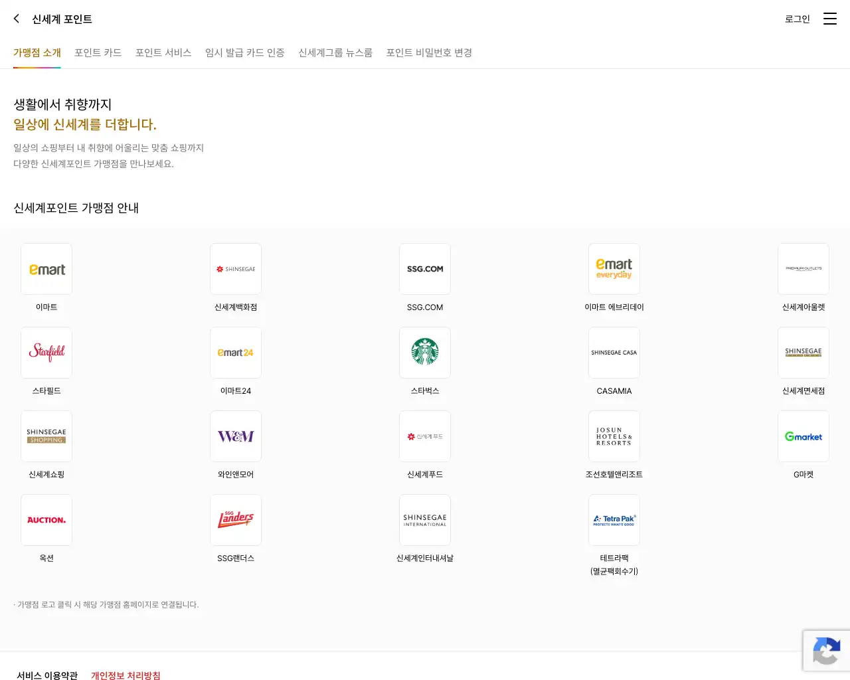
Task: Click the reCAPTCHA badge
Action: tap(826, 651)
